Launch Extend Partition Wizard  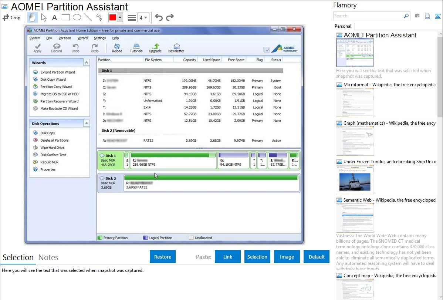(x=58, y=72)
